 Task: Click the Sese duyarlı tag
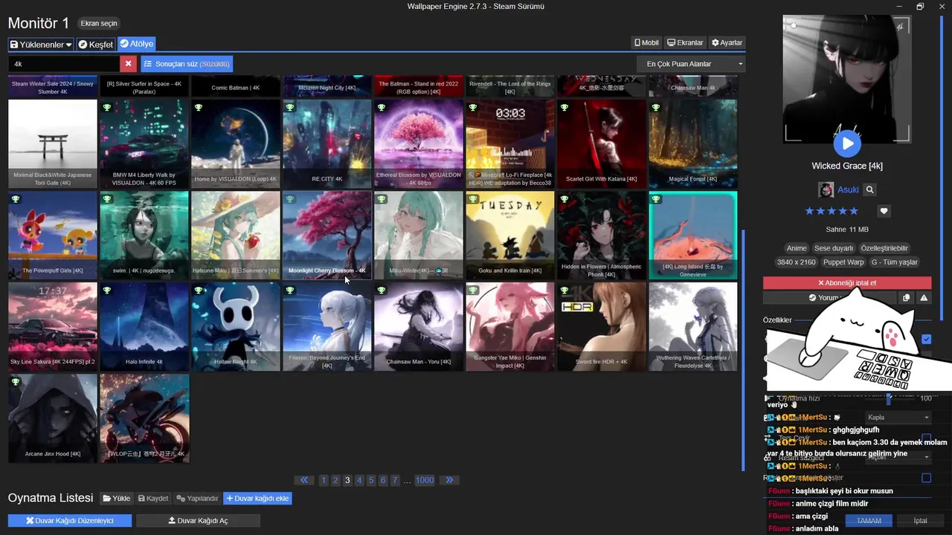834,248
